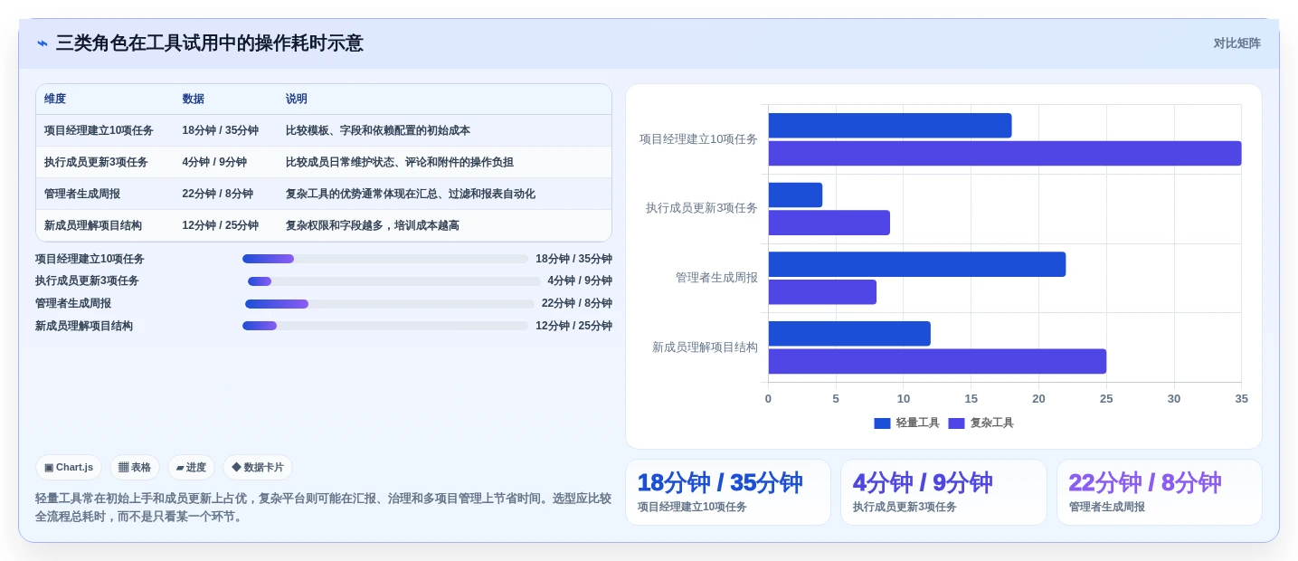Click the panel title 三类角色在工具试用中的操作耗时示意
The image size is (1298, 561).
(x=209, y=43)
